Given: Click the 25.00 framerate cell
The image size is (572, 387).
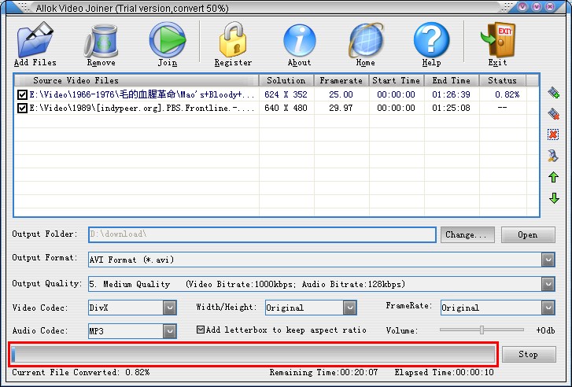Looking at the screenshot, I should (x=341, y=95).
